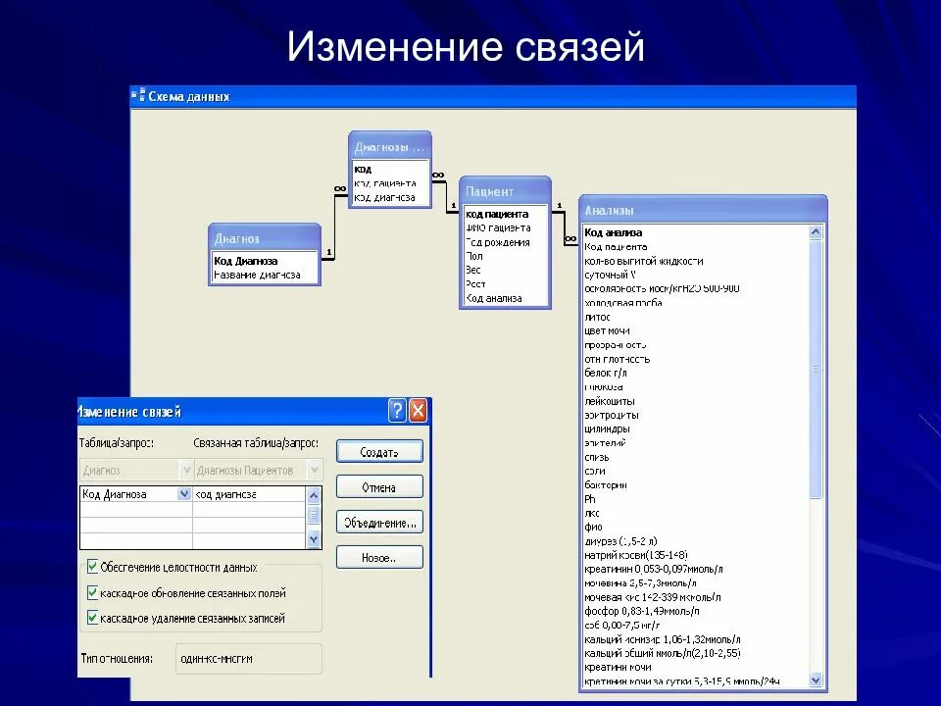Select Анализы table title bar
This screenshot has width=941, height=706.
(x=703, y=210)
